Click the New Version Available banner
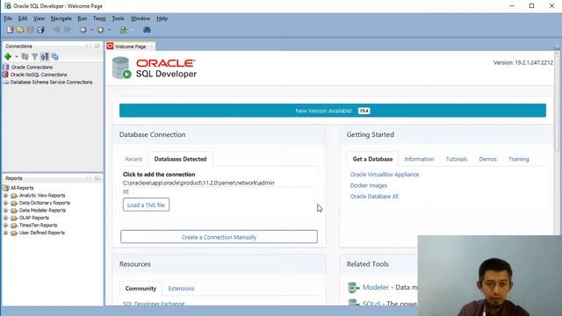 [333, 111]
